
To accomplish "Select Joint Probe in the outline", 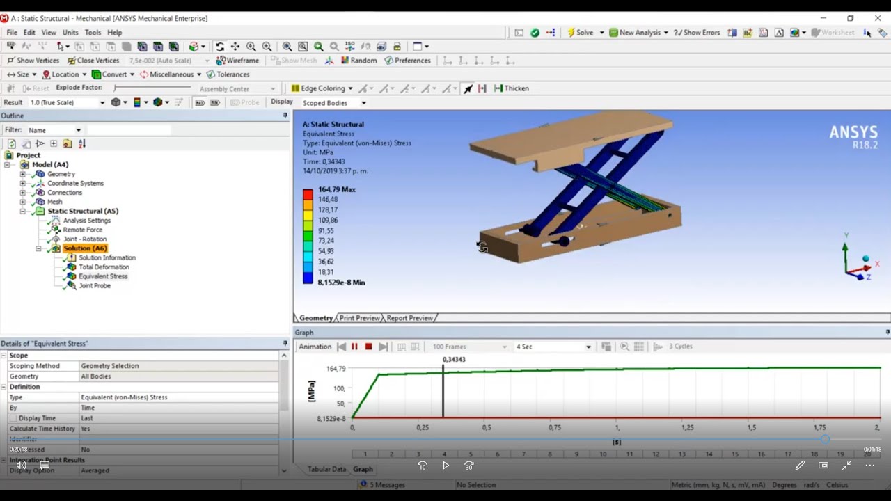I will pos(95,286).
